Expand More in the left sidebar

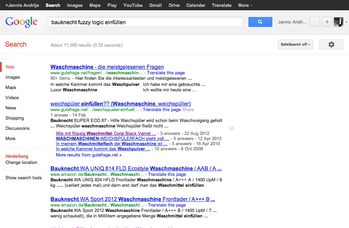tap(11, 138)
